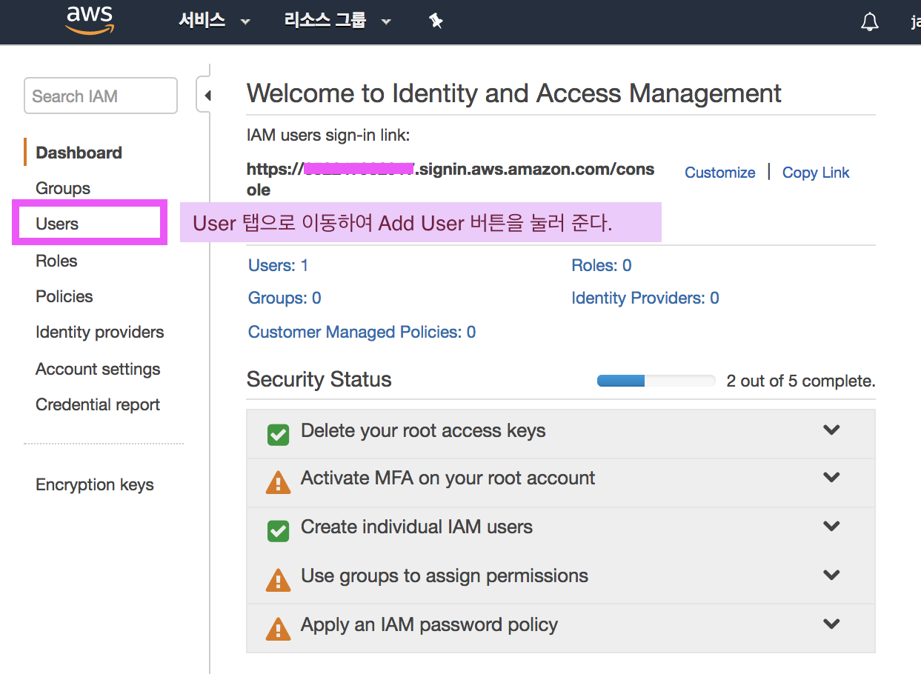The image size is (921, 674).
Task: Open the 리소스 그룹 dropdown menu
Action: 337,21
